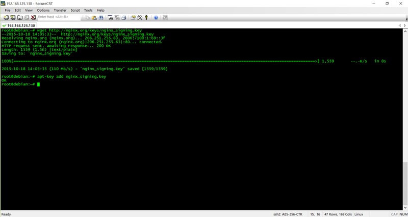Click 'Ready' in the status bar
This screenshot has height=217, width=408.
(x=6, y=214)
